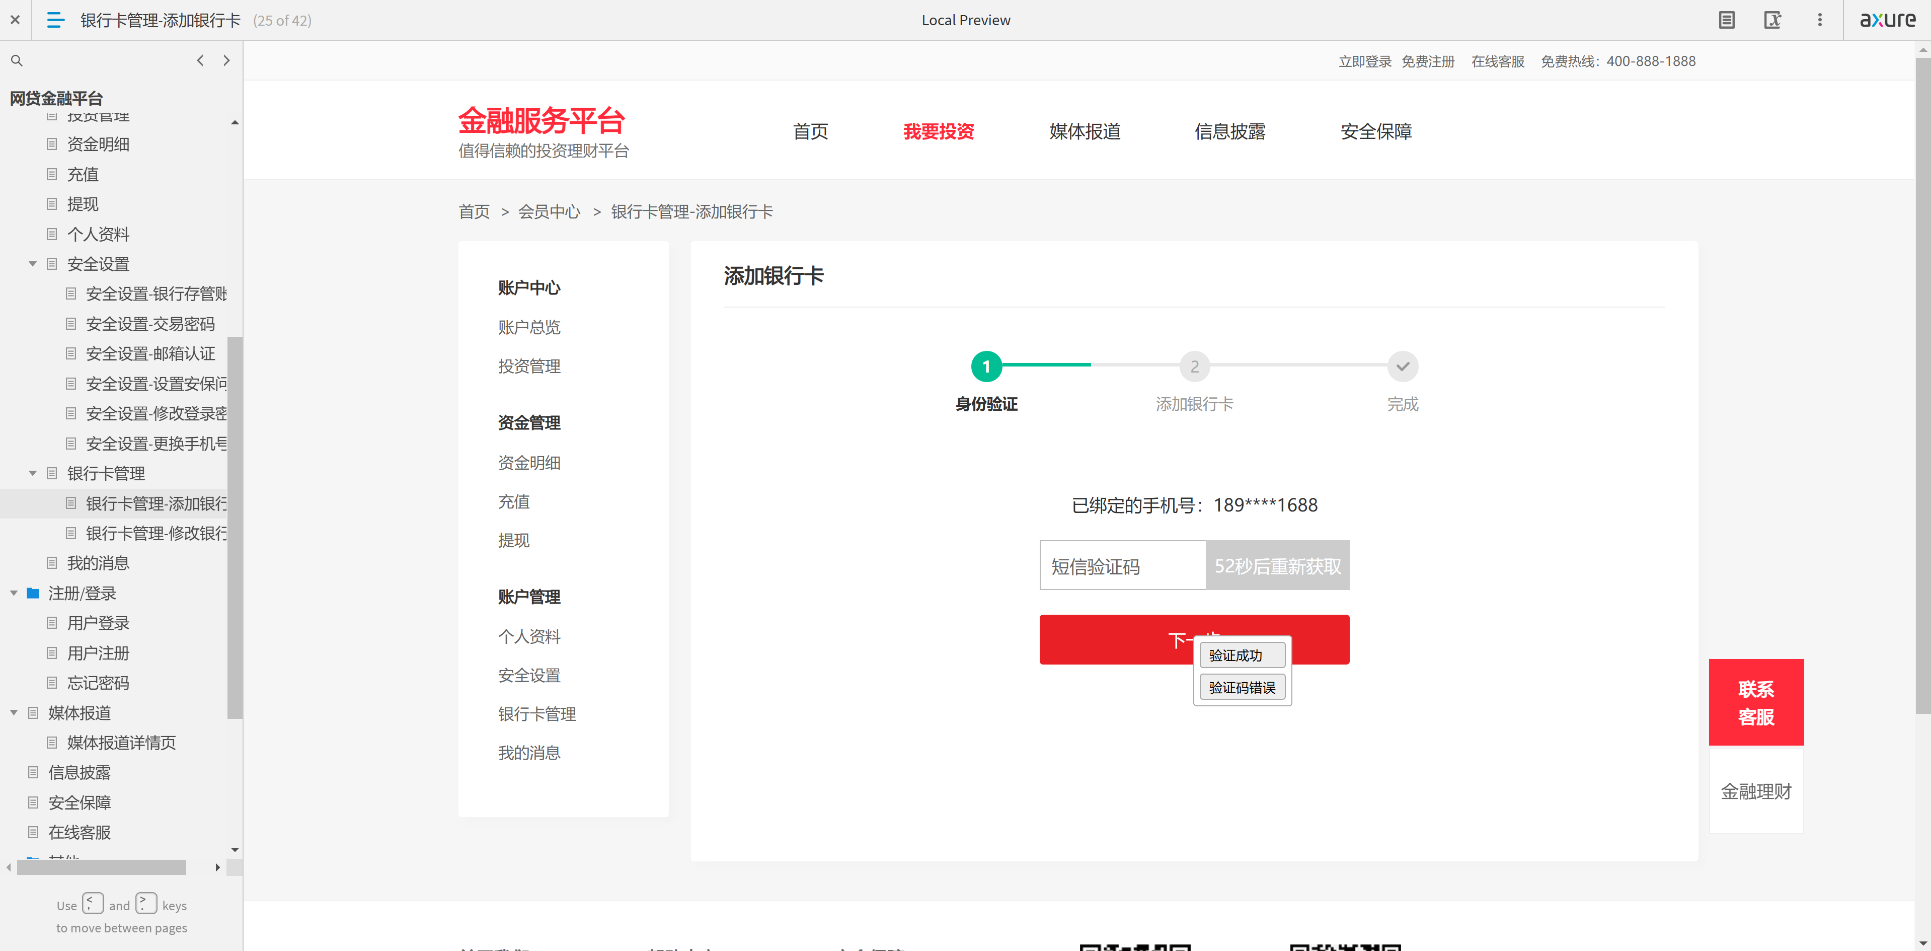
Task: Open sitemap search magnifier
Action: 17,61
